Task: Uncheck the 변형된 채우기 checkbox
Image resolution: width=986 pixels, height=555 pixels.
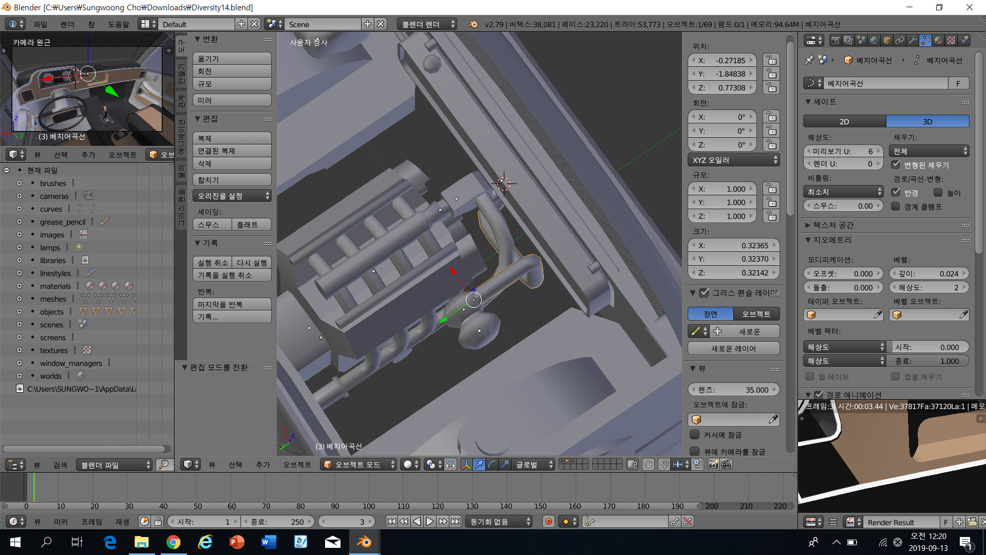Action: [x=896, y=165]
